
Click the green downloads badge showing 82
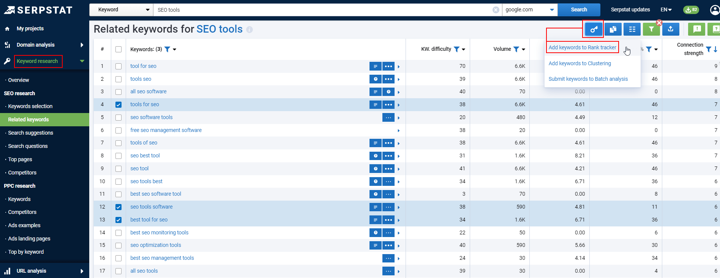(691, 10)
